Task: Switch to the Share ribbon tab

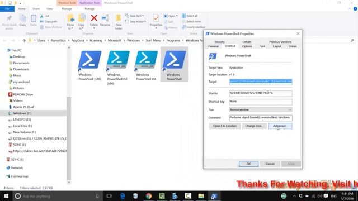Action: [36, 9]
